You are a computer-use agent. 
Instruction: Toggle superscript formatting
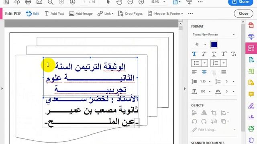[224, 54]
